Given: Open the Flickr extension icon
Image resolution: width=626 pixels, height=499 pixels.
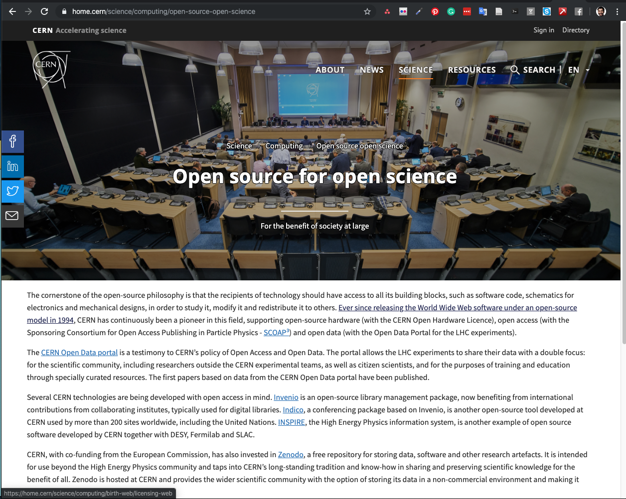Looking at the screenshot, I should pos(403,11).
